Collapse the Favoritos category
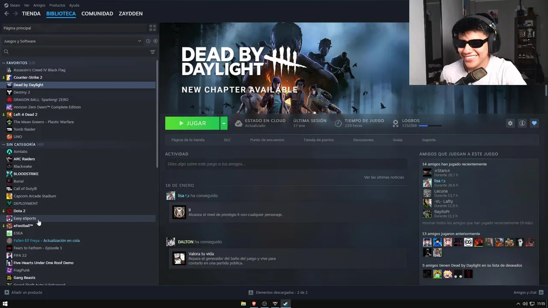The image size is (548, 308). pos(4,63)
